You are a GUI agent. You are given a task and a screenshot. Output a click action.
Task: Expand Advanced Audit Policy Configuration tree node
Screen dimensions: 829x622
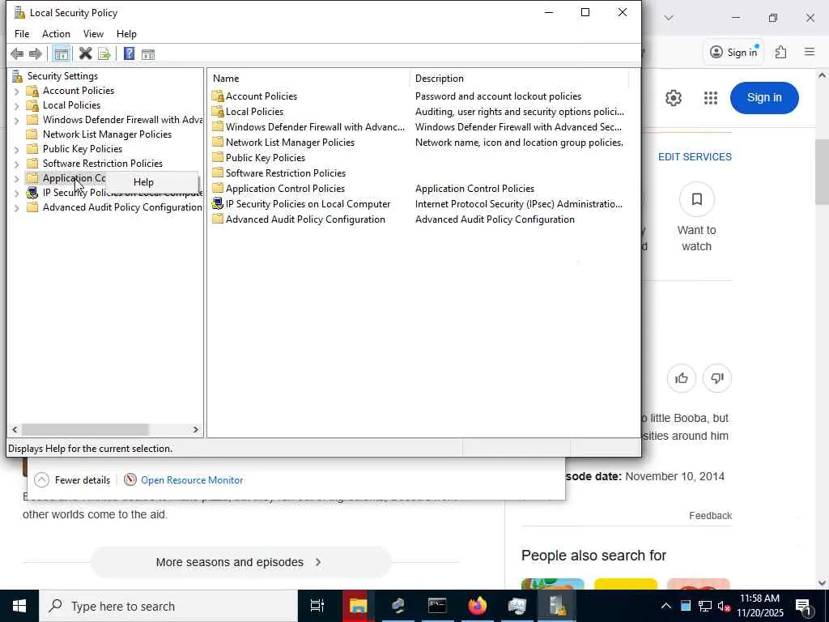click(x=16, y=208)
